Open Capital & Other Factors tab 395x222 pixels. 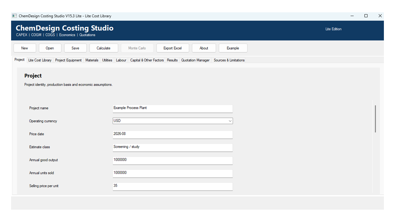147,60
